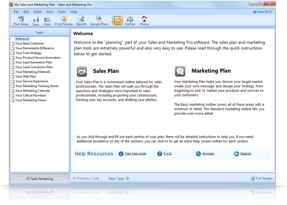Screen dimensions: 287x205
Task: Click the clipboard icon for Your Critical Numbers
Action: (13, 95)
